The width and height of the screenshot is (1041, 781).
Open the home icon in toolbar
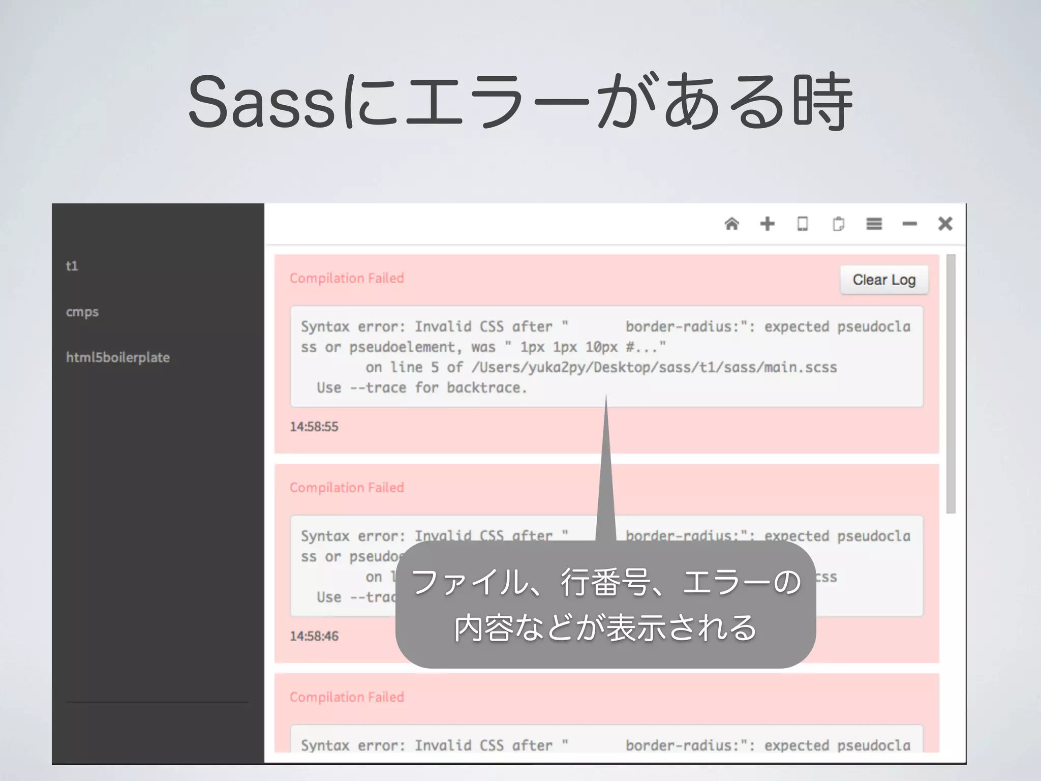click(x=731, y=224)
